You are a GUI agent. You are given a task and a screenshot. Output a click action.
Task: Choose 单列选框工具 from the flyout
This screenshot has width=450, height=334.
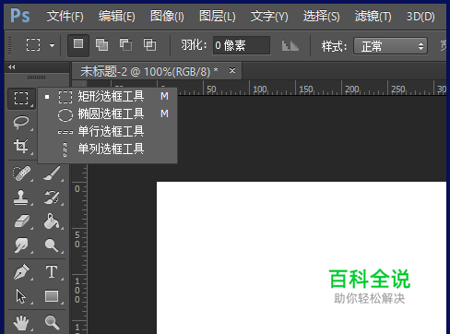pos(107,149)
